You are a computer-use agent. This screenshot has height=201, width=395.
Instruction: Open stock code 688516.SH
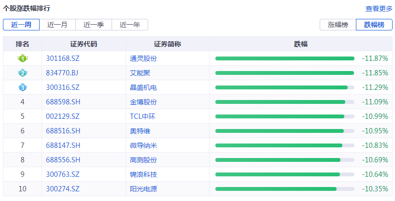(x=63, y=131)
